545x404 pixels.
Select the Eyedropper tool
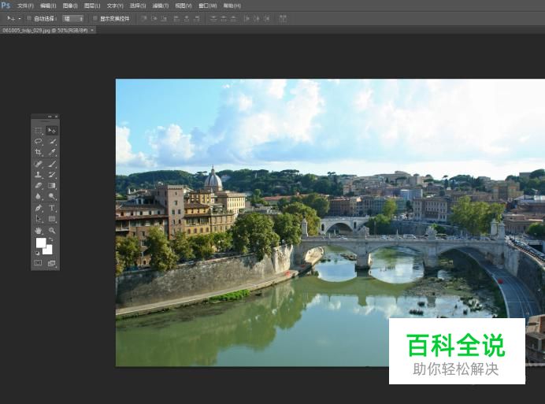click(x=52, y=152)
